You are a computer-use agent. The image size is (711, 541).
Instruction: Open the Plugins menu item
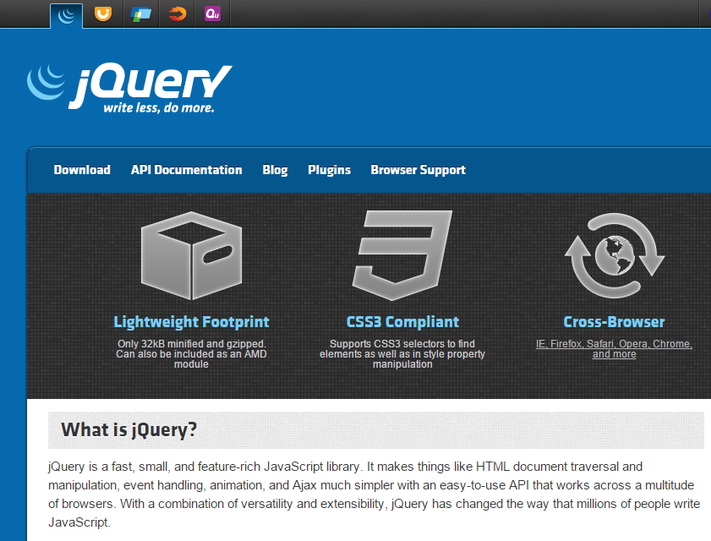tap(329, 170)
